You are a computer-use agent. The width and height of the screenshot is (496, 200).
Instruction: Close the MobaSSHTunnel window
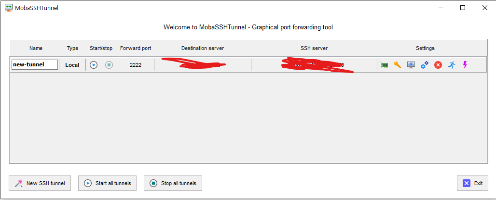pyautogui.click(x=484, y=8)
